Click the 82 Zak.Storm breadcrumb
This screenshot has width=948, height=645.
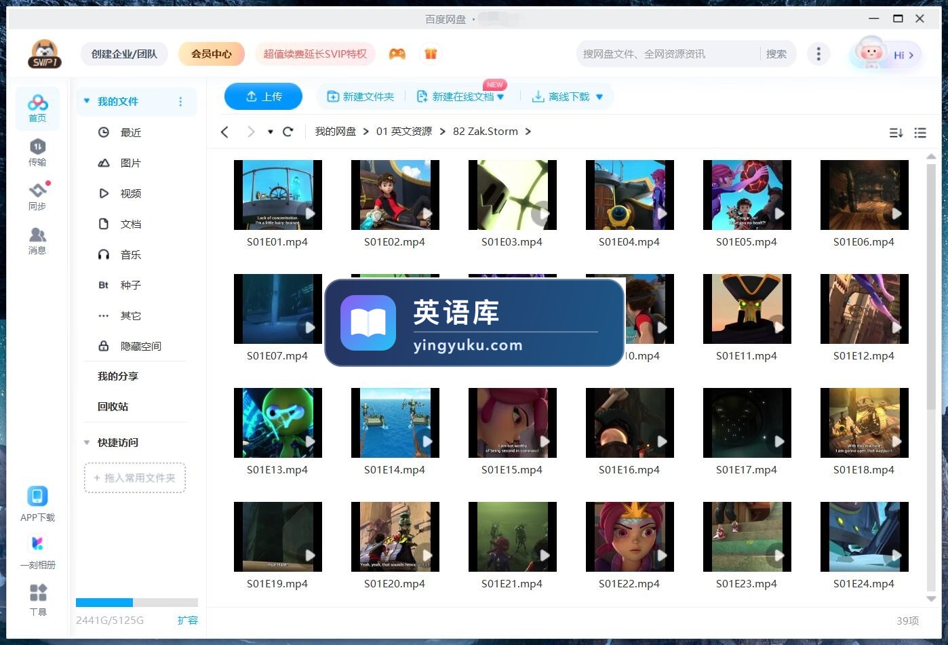pos(486,132)
